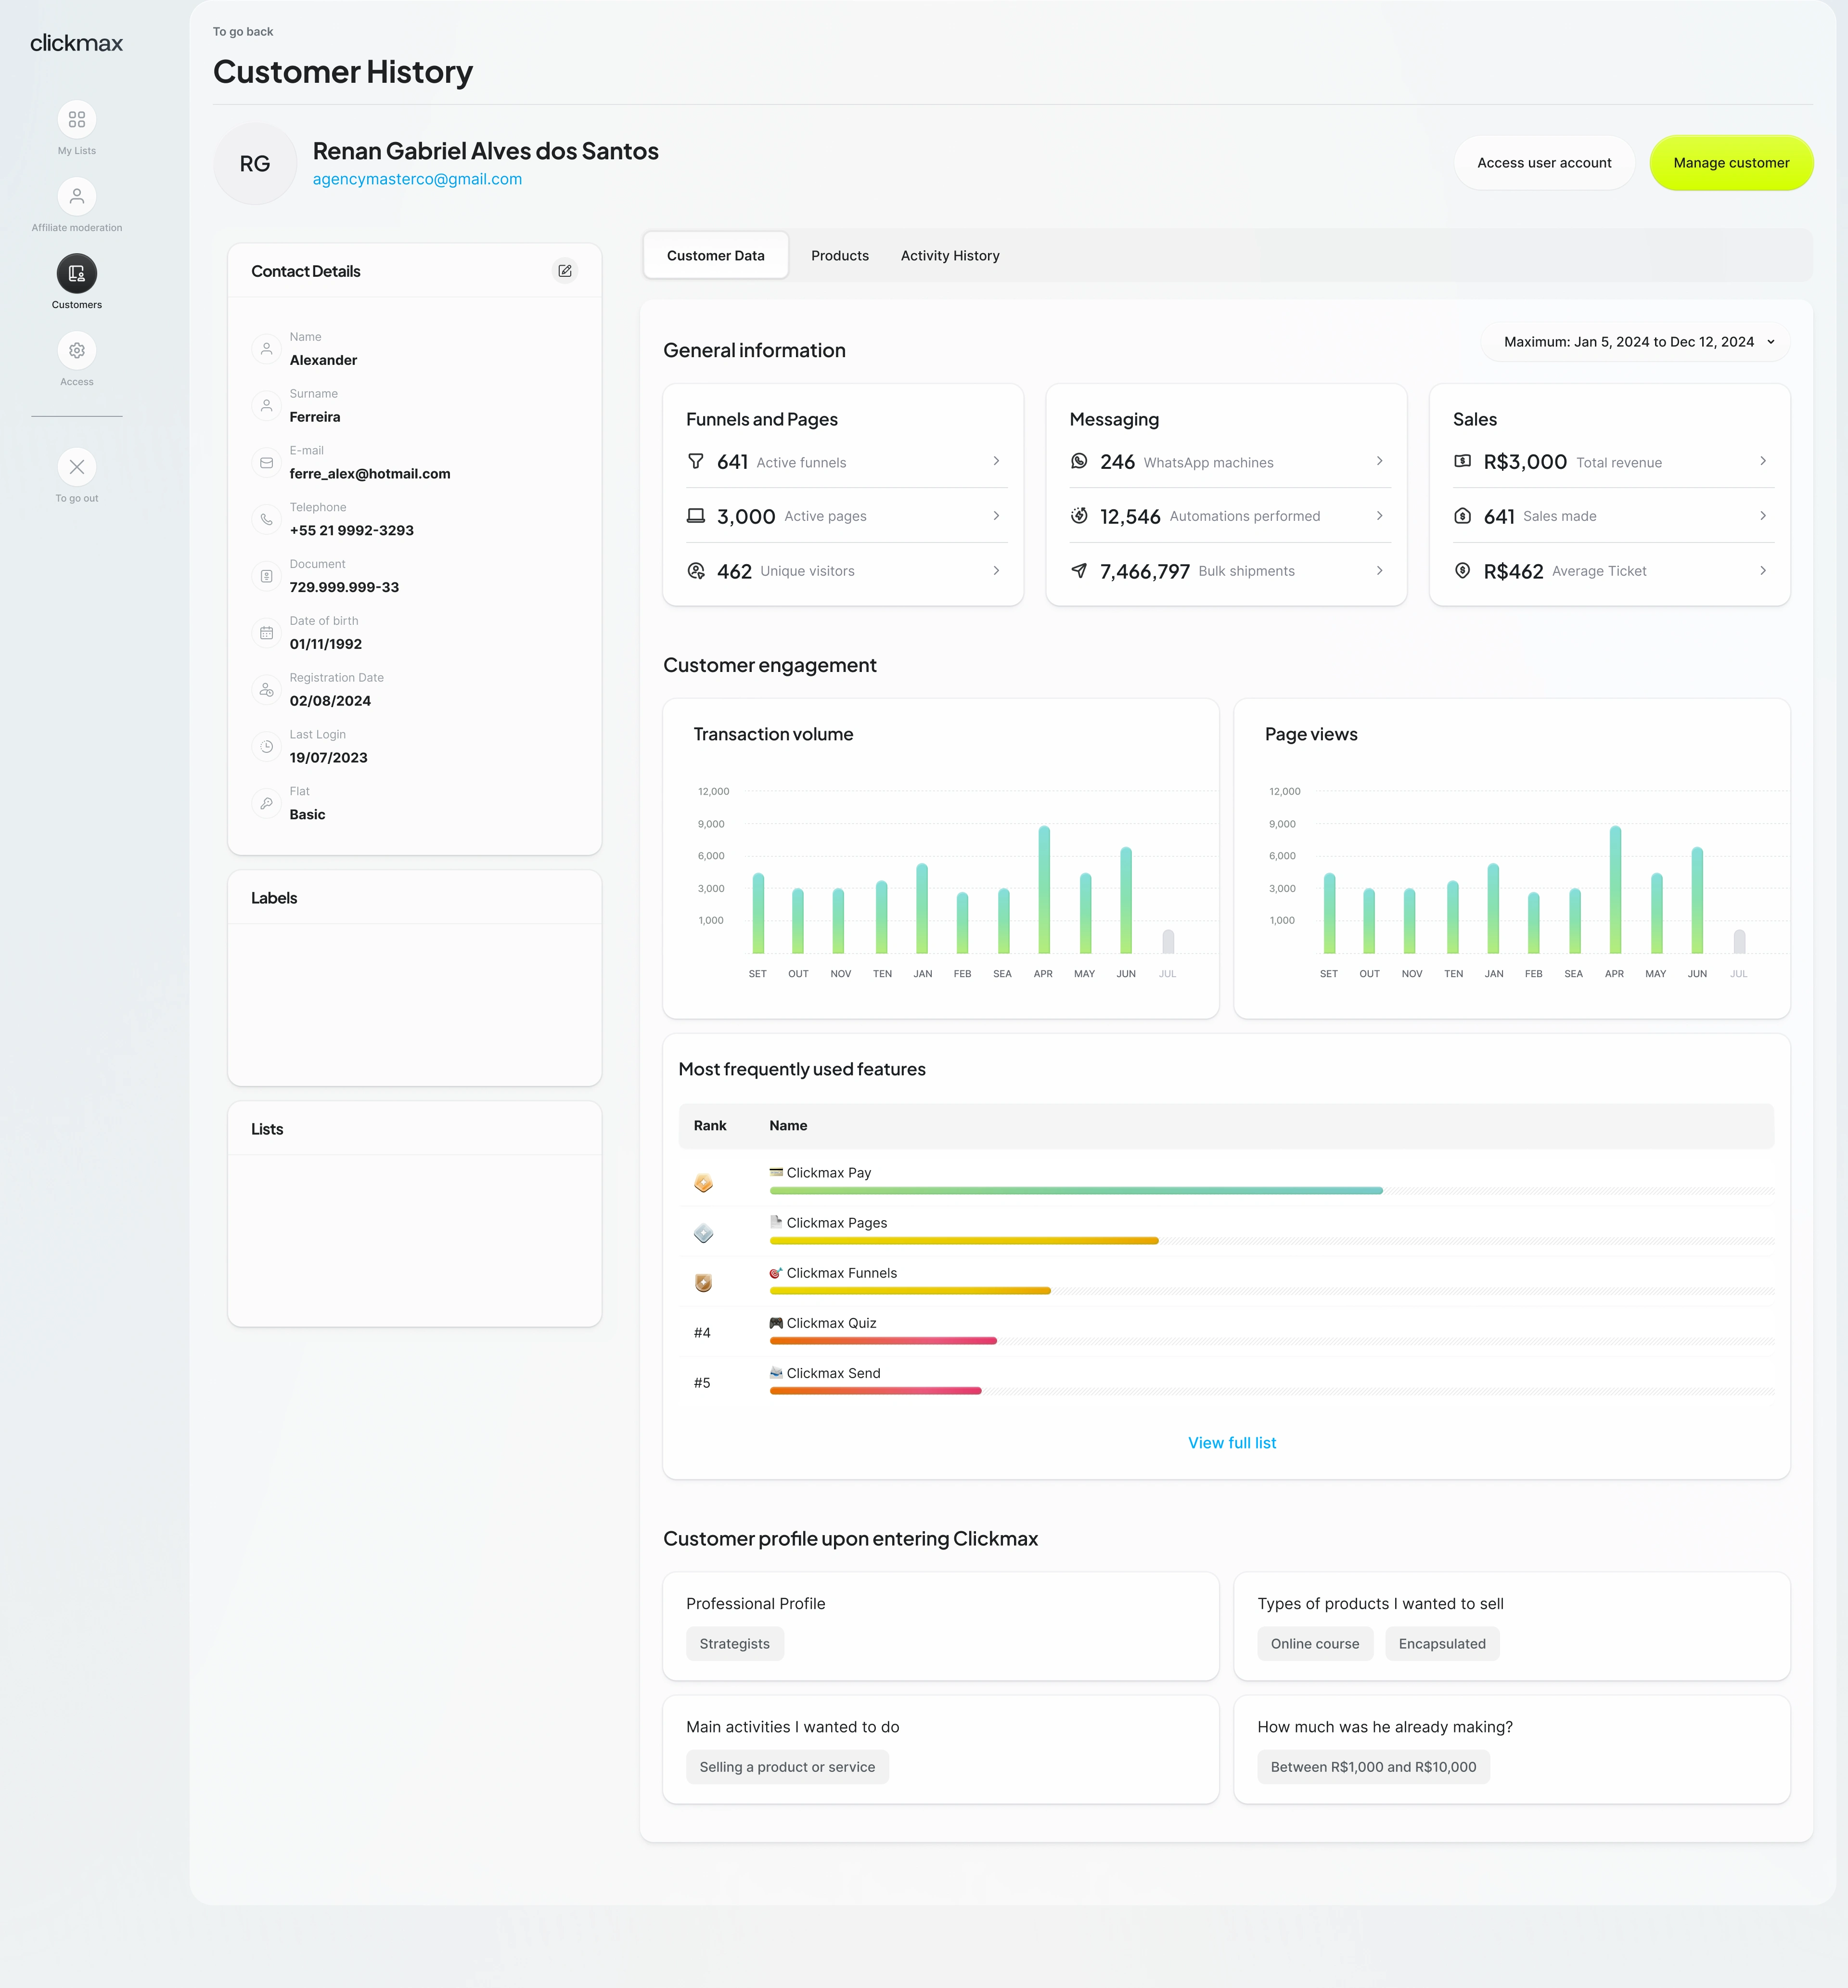This screenshot has width=1848, height=1988.
Task: Switch to the Products tab
Action: coord(839,256)
